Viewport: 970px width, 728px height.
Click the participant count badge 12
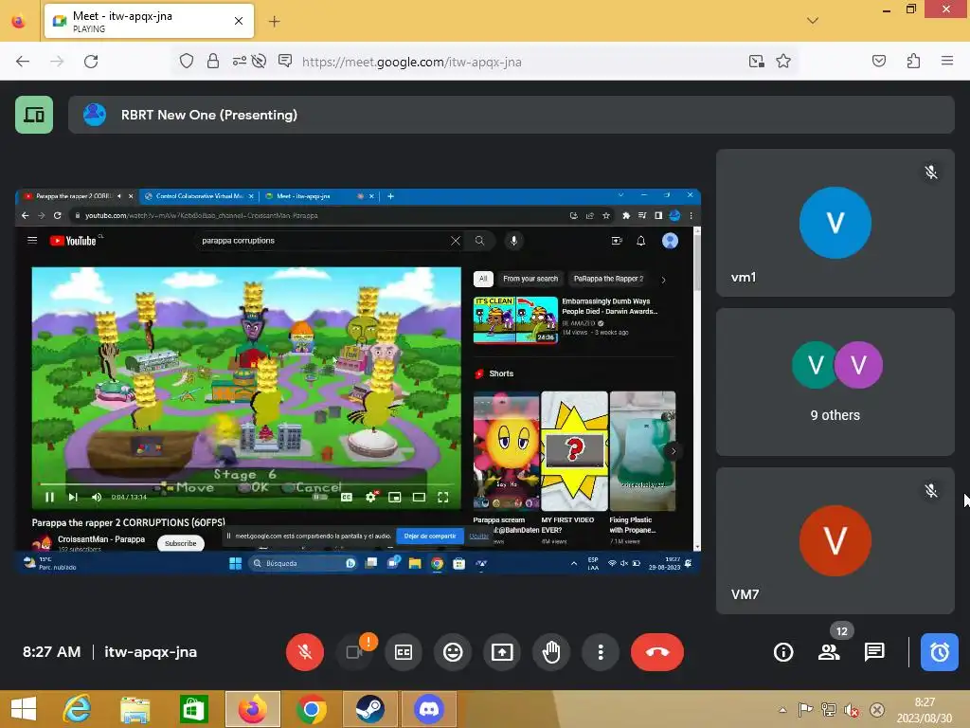tap(841, 630)
